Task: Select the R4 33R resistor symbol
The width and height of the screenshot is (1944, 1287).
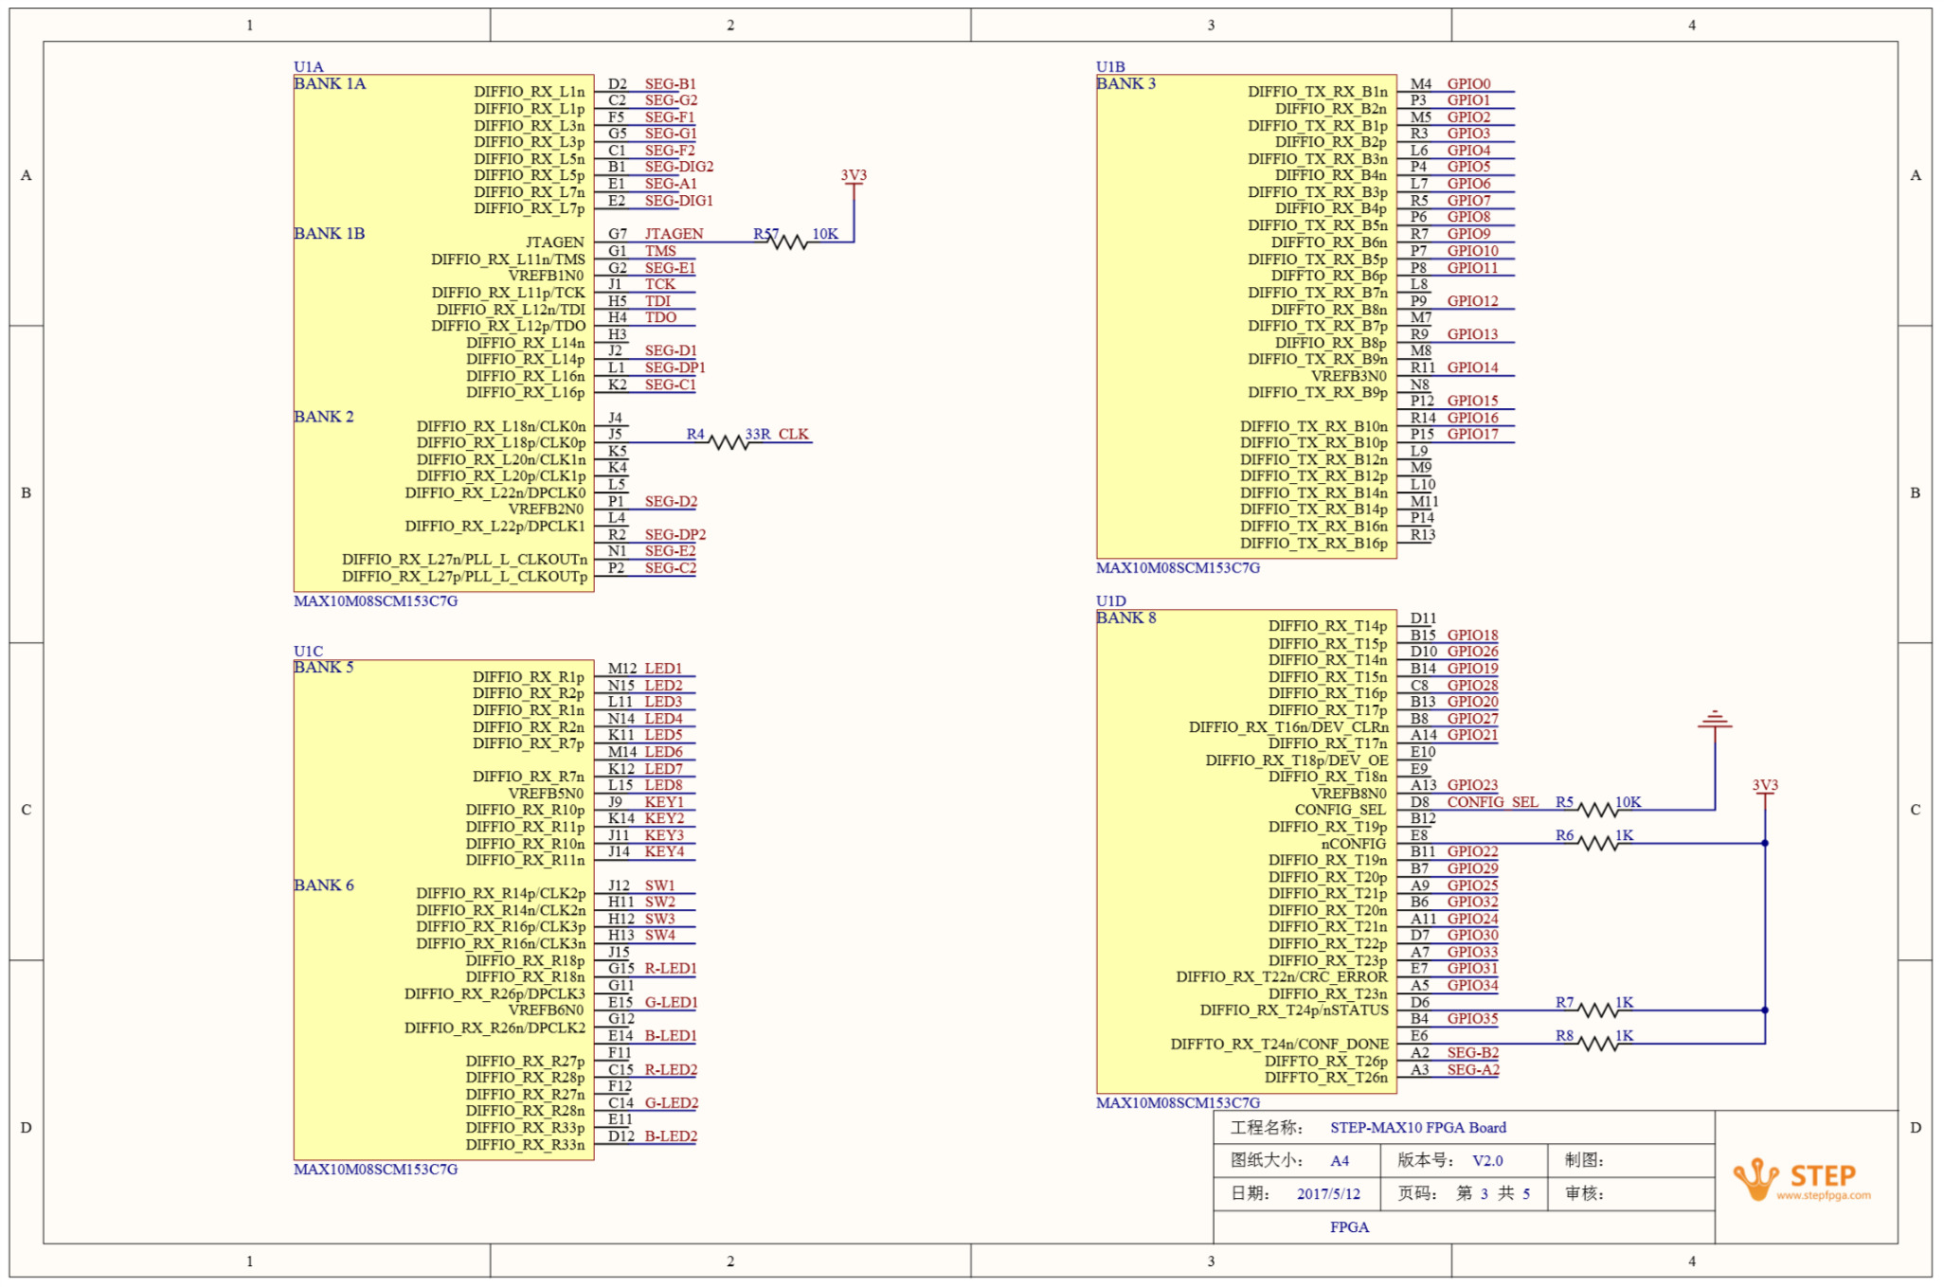Action: (x=729, y=442)
